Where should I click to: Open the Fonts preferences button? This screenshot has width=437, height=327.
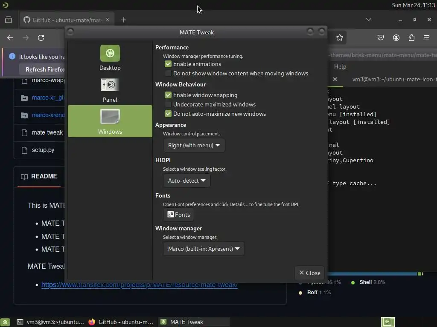[x=178, y=215]
